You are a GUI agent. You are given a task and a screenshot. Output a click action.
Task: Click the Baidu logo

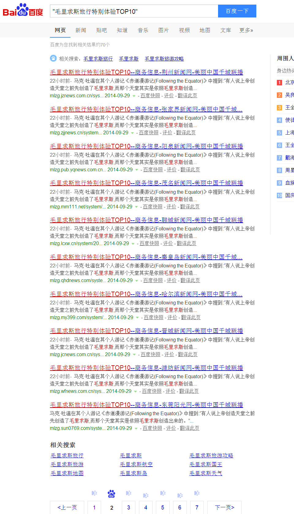click(23, 11)
